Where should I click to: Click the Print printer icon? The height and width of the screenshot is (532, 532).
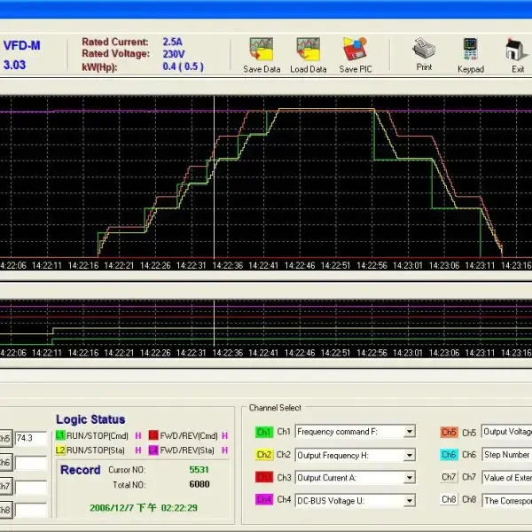[x=424, y=49]
